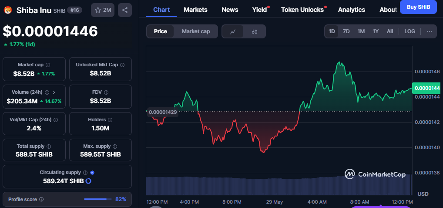Set chart range to 1Y
This screenshot has width=443, height=208.
(x=376, y=31)
